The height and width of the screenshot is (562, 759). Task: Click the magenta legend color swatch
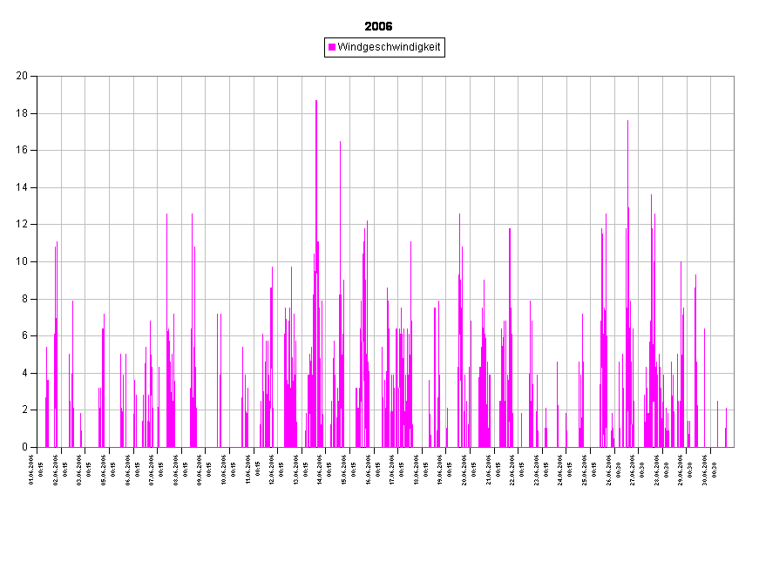332,47
